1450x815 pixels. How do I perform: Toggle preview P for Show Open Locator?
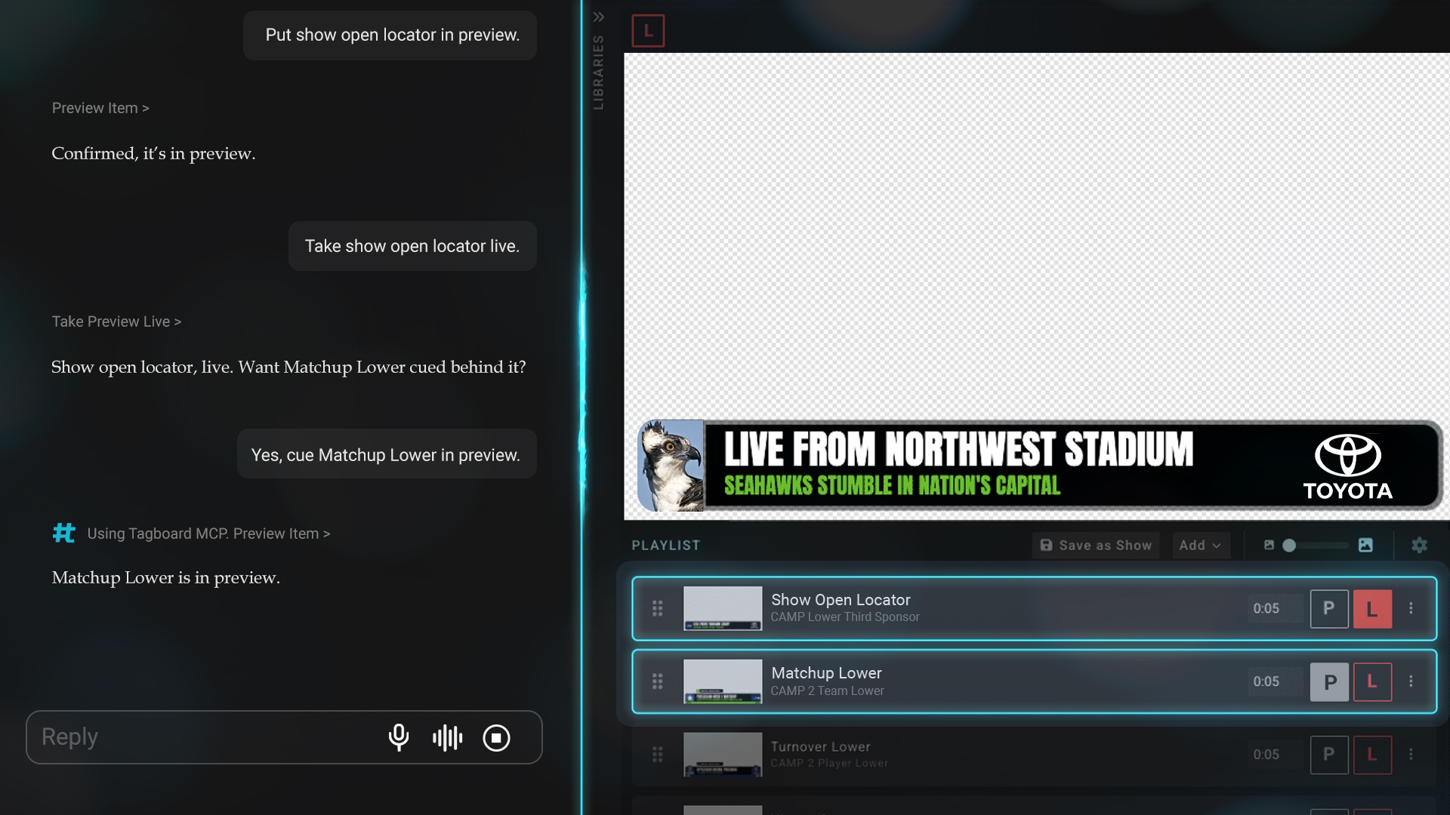(x=1329, y=608)
